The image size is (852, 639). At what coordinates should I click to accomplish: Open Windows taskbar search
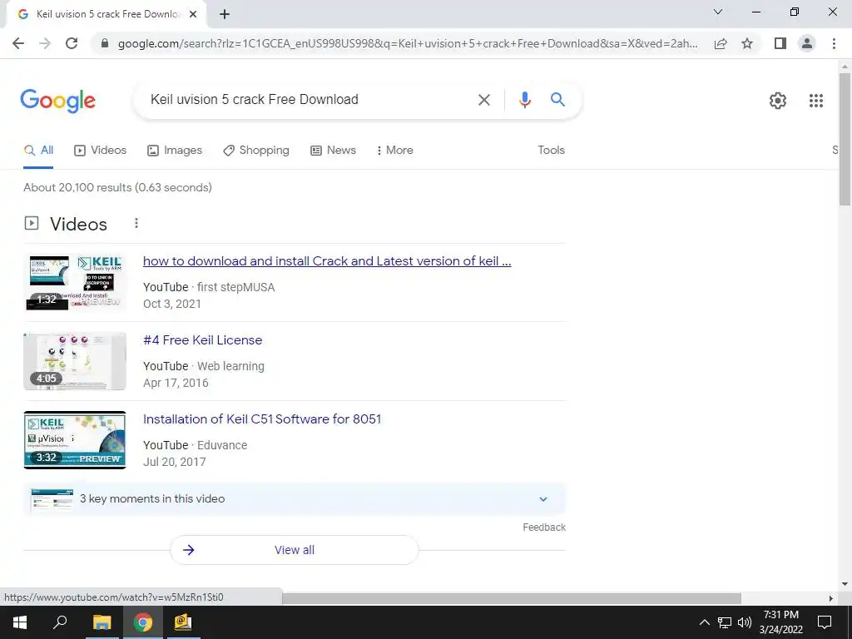(60, 622)
